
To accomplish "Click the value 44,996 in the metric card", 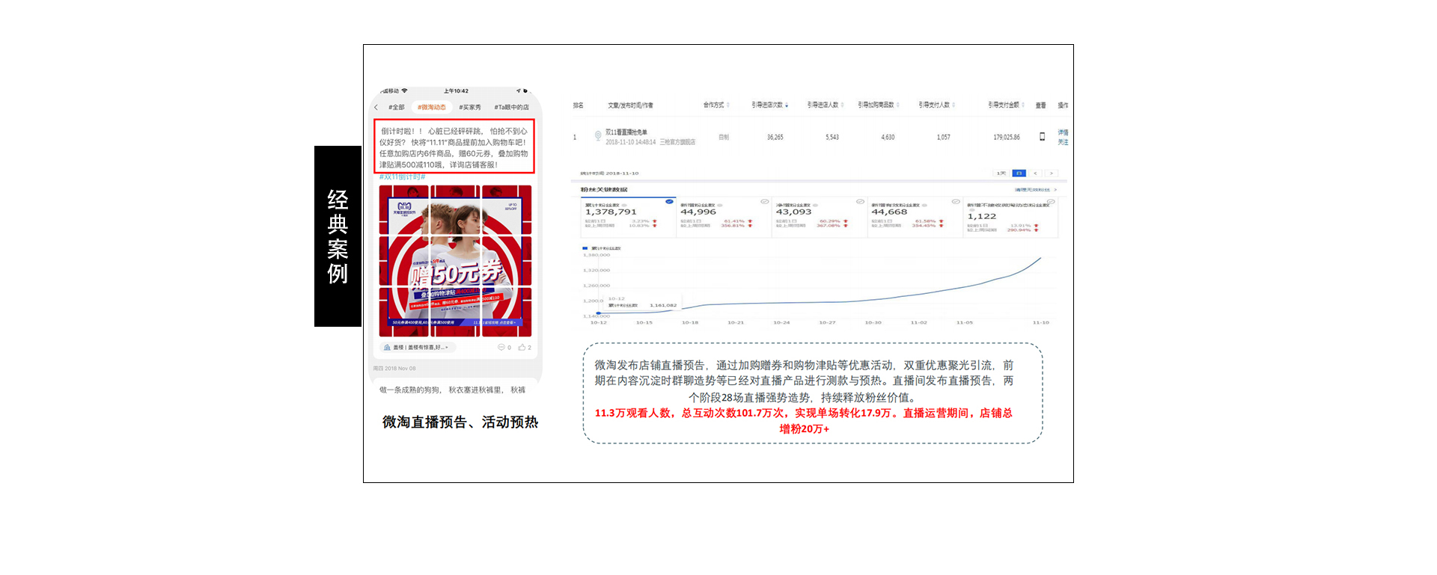I will [x=698, y=212].
